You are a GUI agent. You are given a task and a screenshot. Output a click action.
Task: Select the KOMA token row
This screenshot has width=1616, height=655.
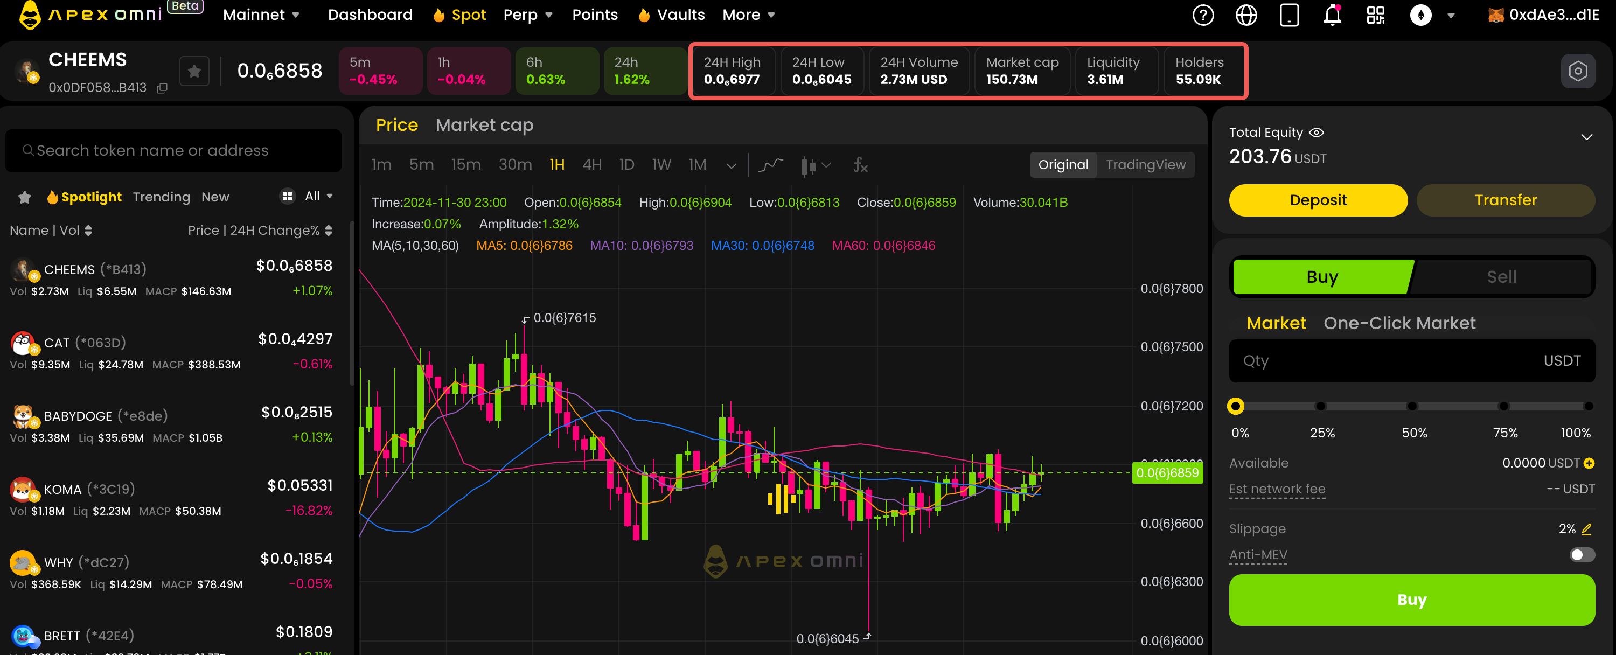(172, 498)
